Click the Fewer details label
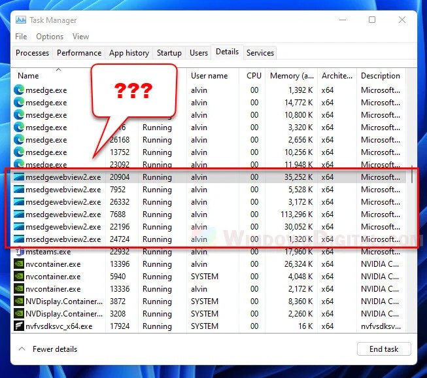 pyautogui.click(x=55, y=349)
